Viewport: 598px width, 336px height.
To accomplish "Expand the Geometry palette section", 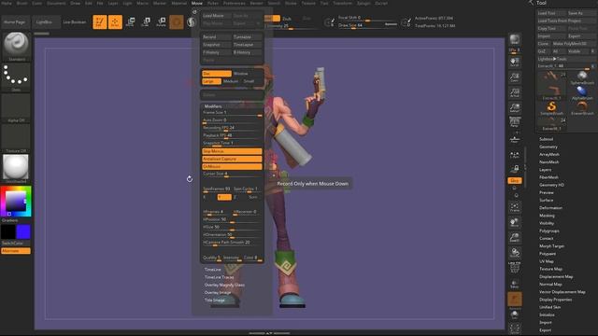I will tap(548, 147).
